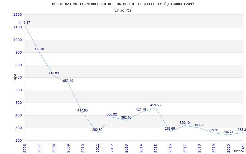Select data label 459.55
246x154 pixels.
click(155, 105)
